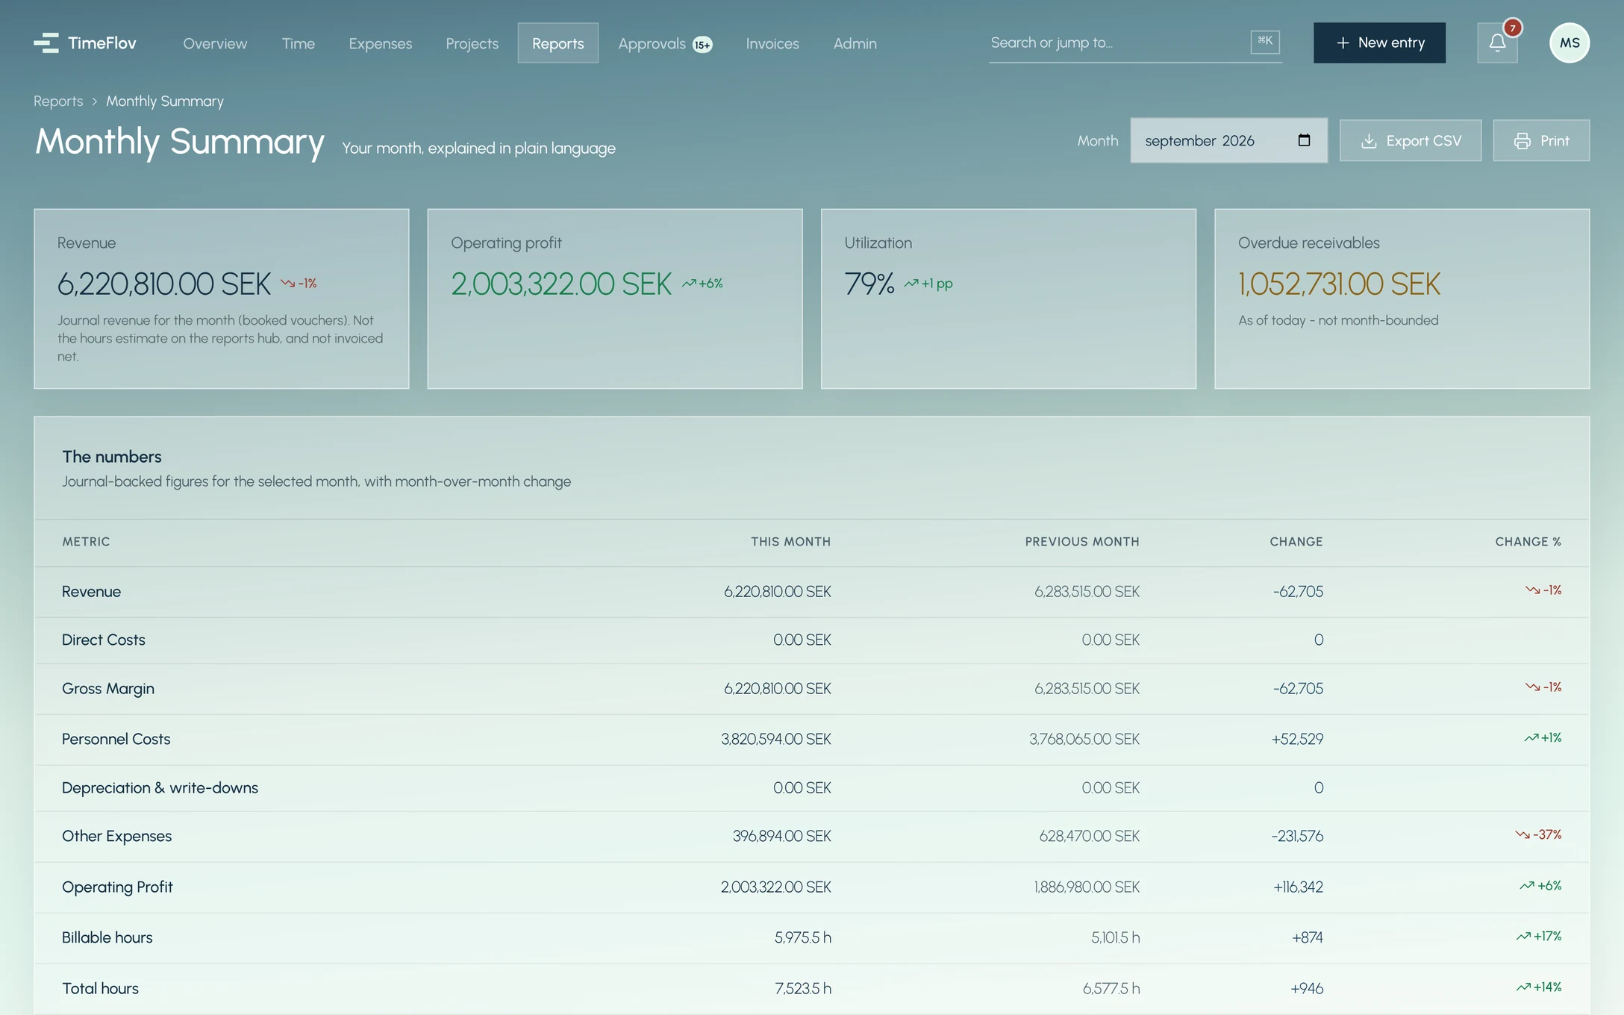
Task: Click the Approvals 15+ badge
Action: [x=702, y=45]
